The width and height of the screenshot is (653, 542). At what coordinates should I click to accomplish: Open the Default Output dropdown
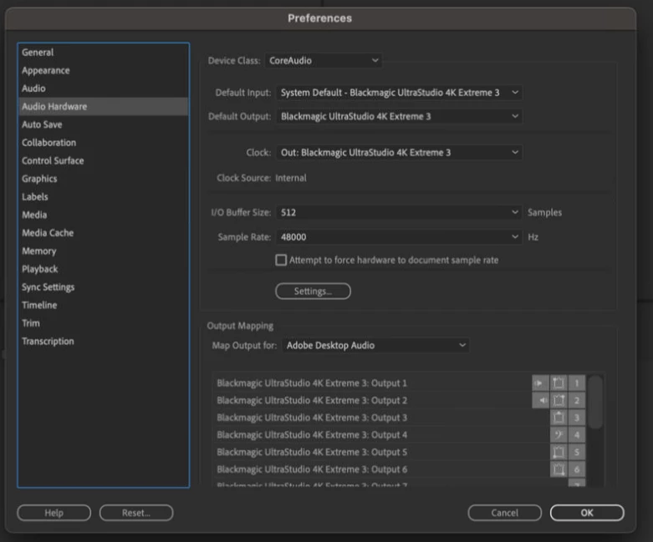coord(399,116)
